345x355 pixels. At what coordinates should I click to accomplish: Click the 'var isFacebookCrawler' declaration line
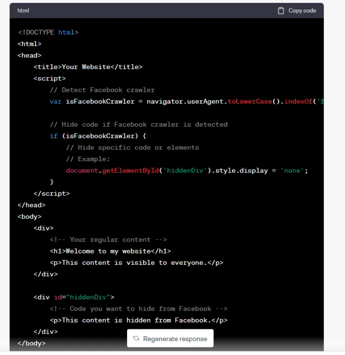click(186, 102)
